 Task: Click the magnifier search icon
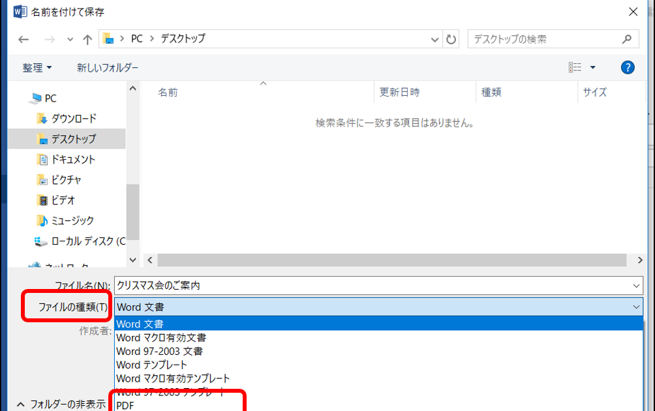pos(626,39)
